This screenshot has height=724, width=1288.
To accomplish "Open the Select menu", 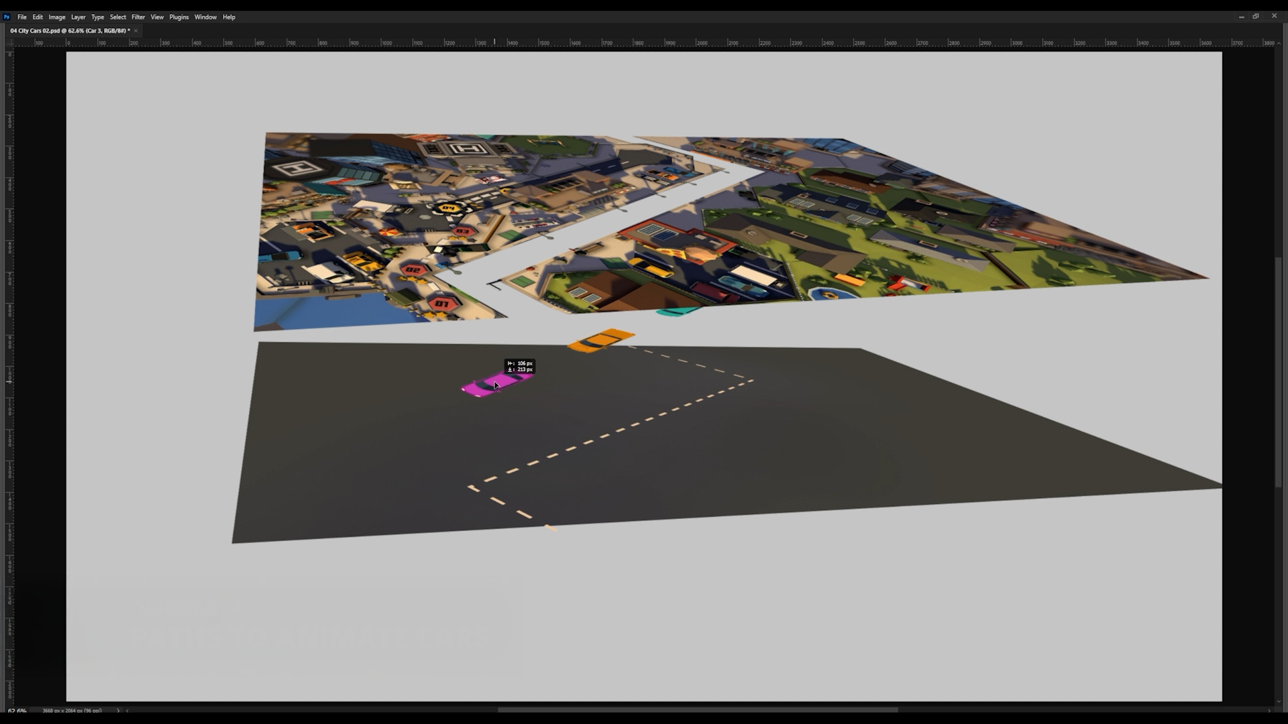I will [118, 17].
